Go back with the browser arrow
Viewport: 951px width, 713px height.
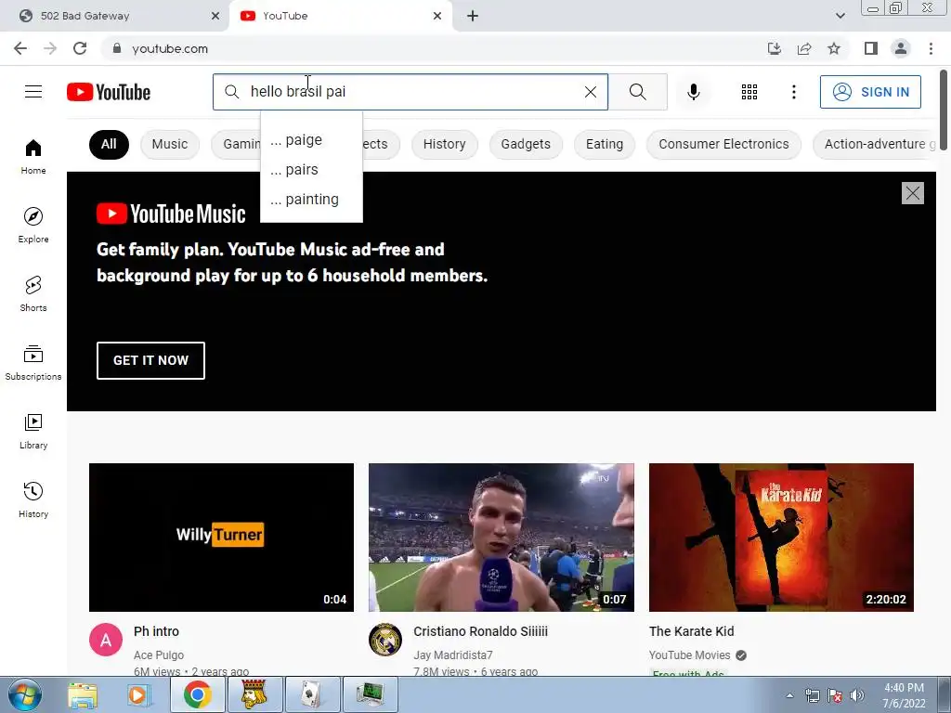click(20, 48)
